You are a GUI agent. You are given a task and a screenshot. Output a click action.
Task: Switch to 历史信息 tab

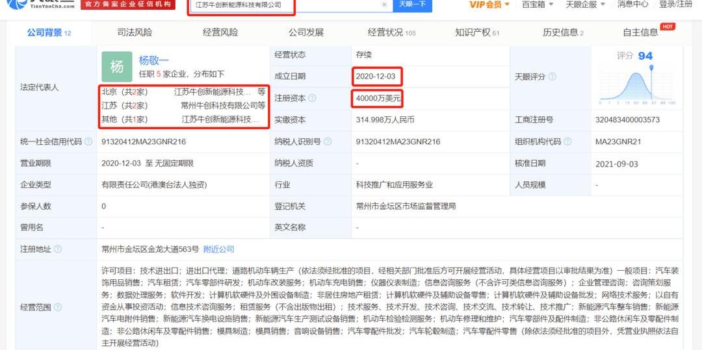point(563,32)
